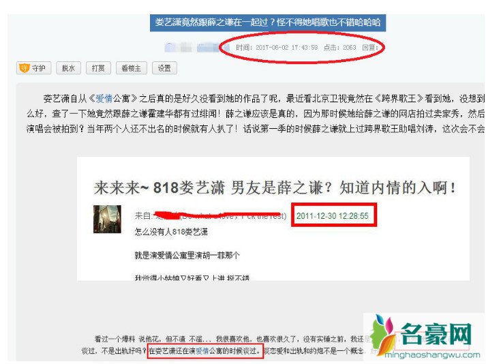Click the 守护 button
The image size is (486, 364).
tap(34, 68)
